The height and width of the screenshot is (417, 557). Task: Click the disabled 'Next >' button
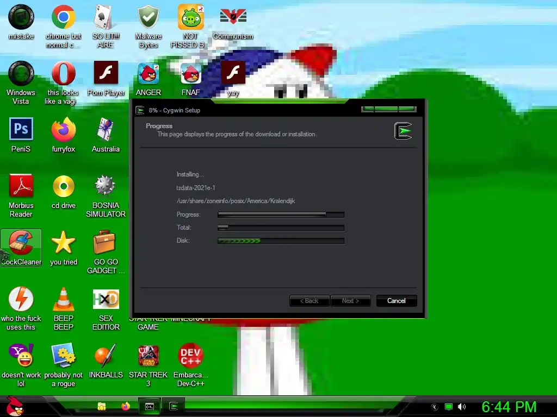pos(350,301)
